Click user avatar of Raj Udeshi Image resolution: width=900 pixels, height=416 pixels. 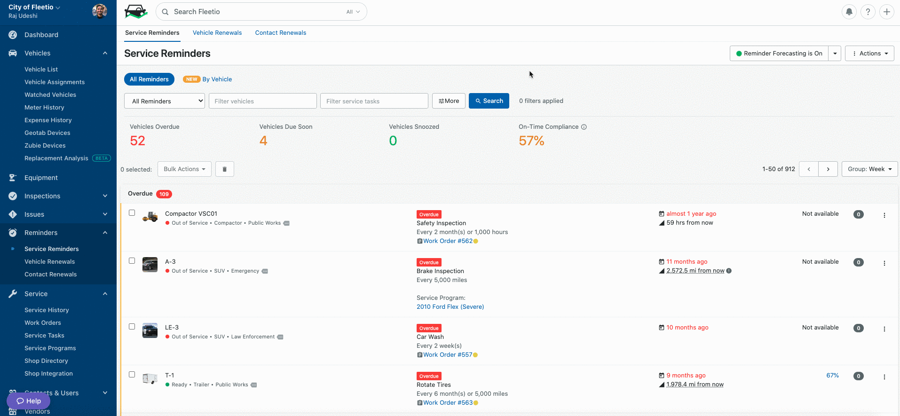coord(100,11)
